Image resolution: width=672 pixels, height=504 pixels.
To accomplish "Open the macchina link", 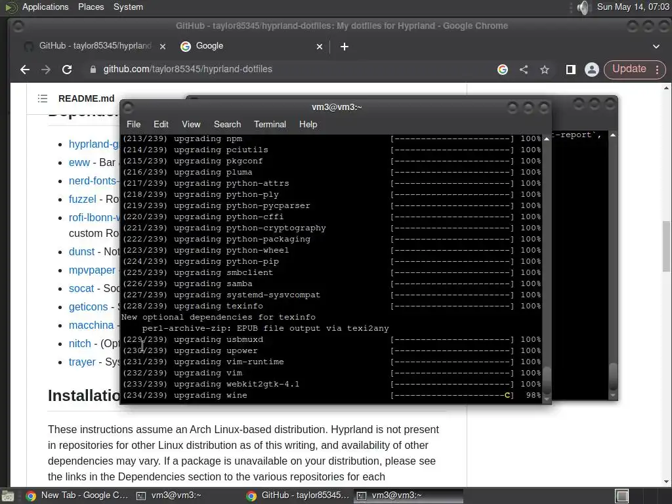I will 91,325.
